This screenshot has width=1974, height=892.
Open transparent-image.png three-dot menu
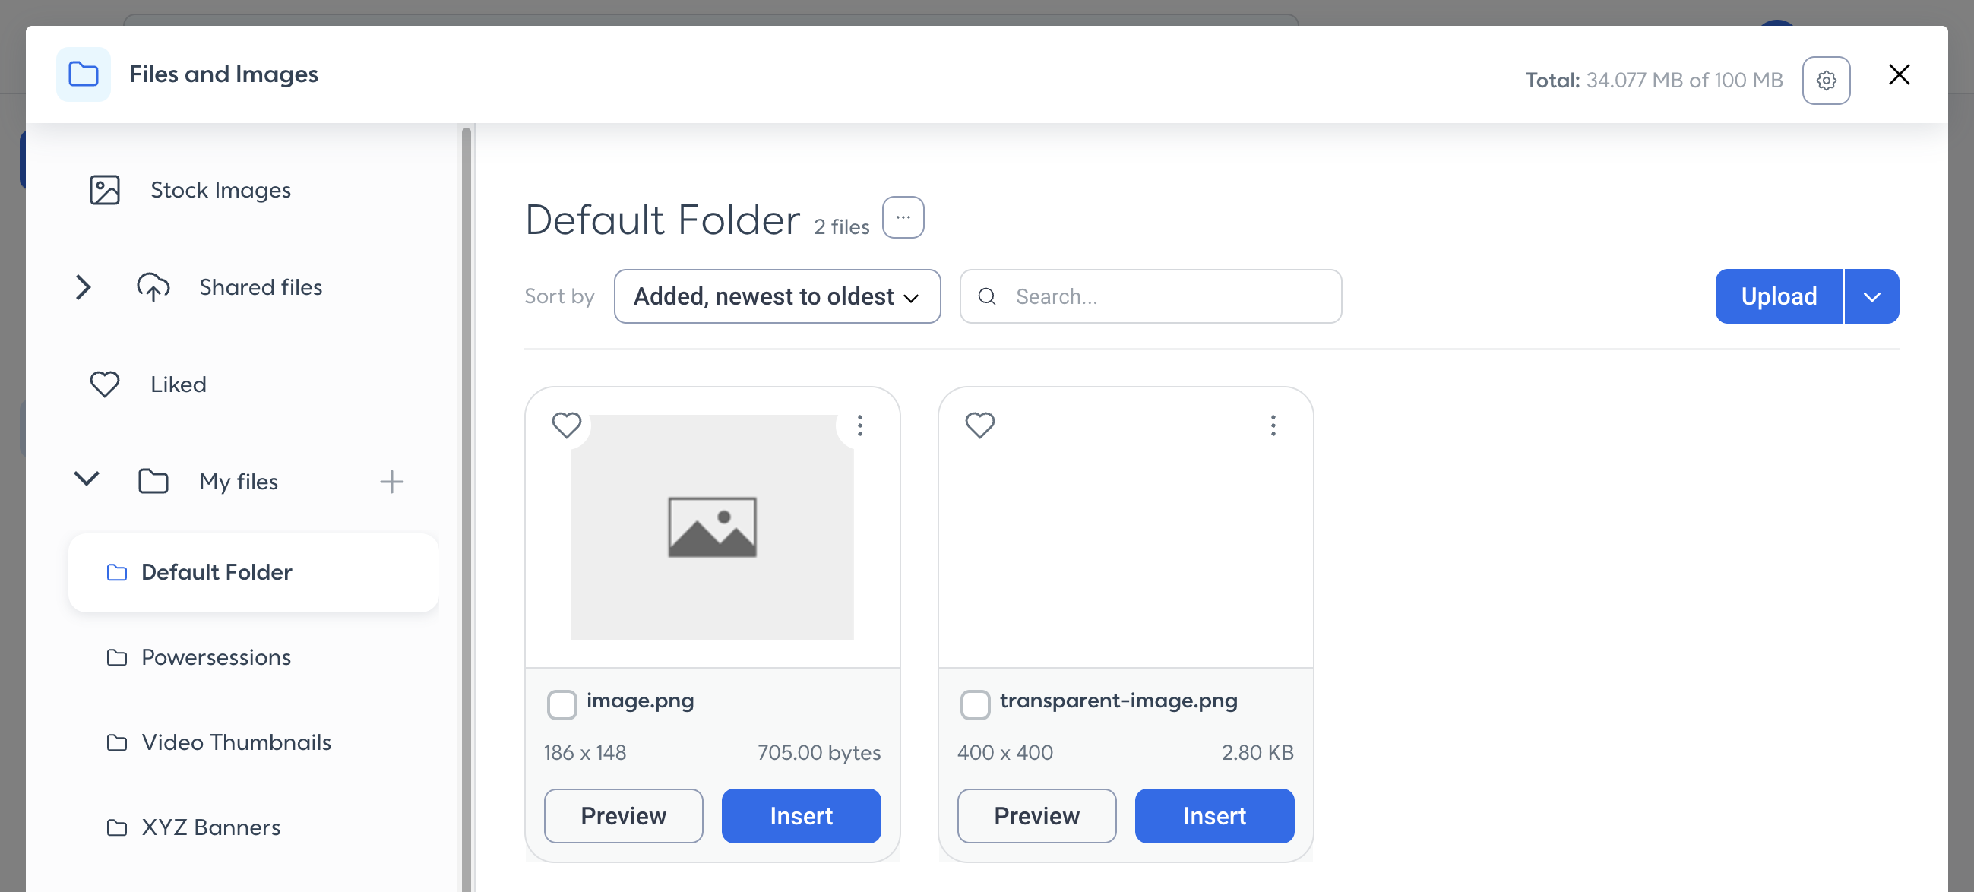[x=1273, y=425]
